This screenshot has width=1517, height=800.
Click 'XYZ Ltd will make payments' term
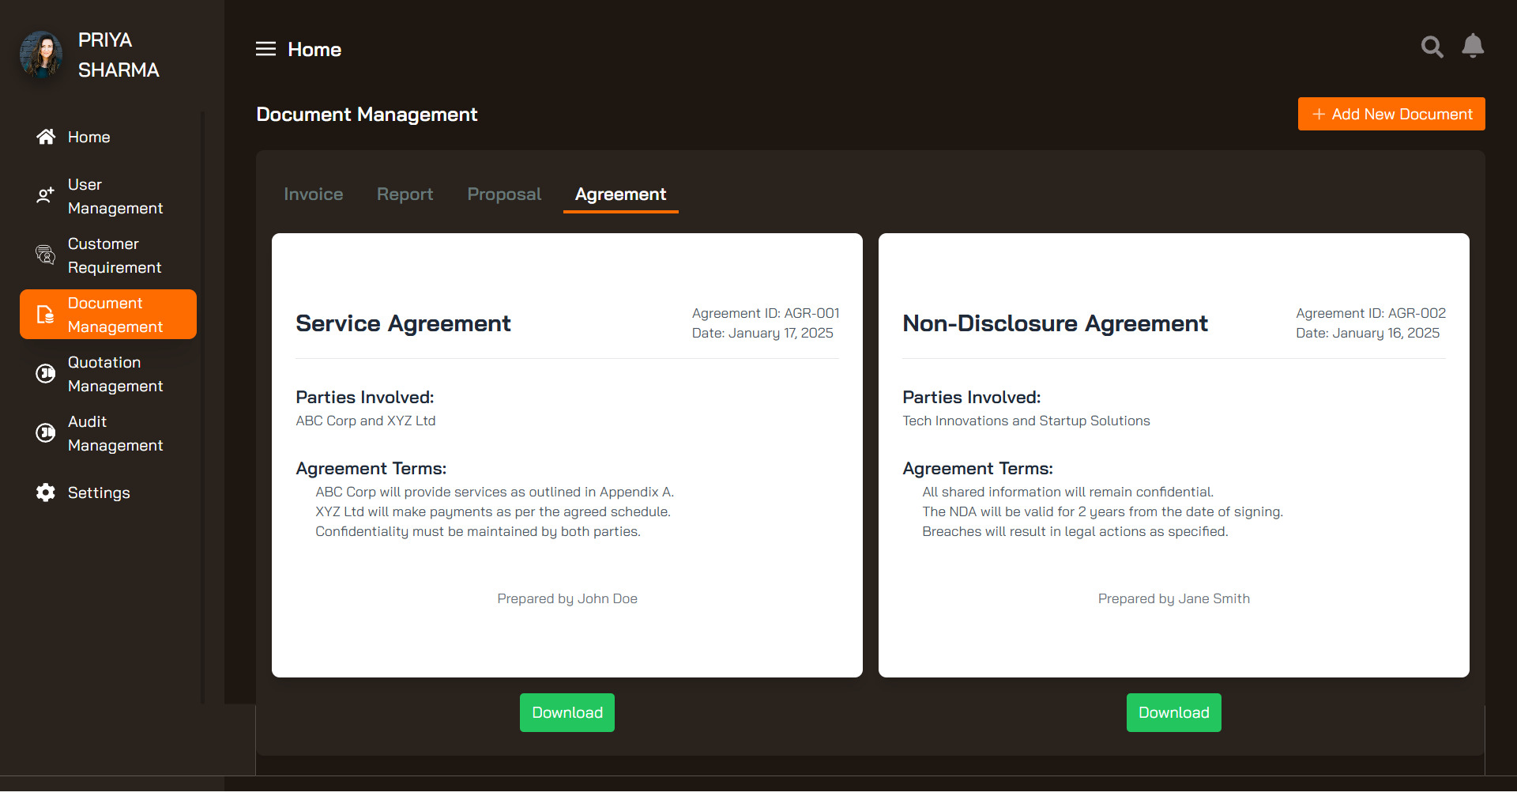click(493, 511)
